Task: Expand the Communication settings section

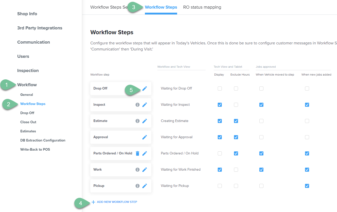Action: point(33,42)
